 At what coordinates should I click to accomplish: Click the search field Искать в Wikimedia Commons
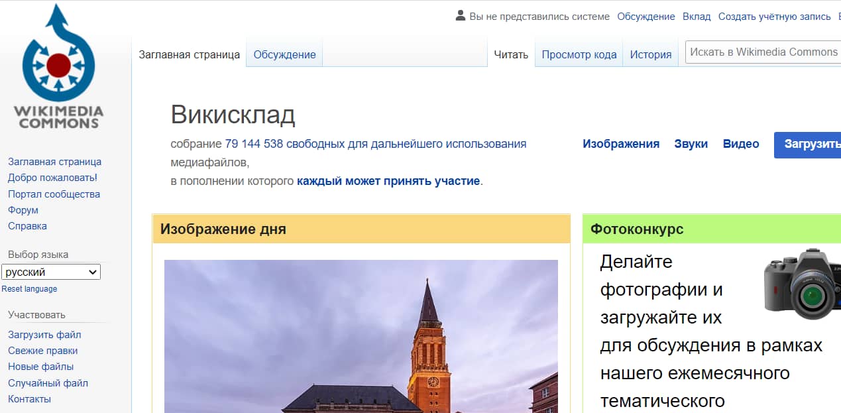point(762,52)
